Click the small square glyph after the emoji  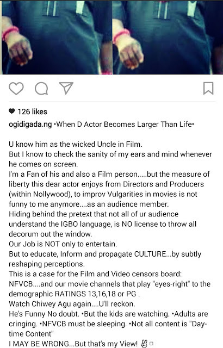(151, 344)
